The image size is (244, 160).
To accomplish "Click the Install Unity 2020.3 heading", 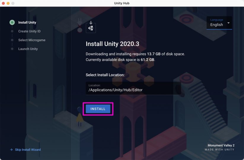I will click(x=112, y=44).
